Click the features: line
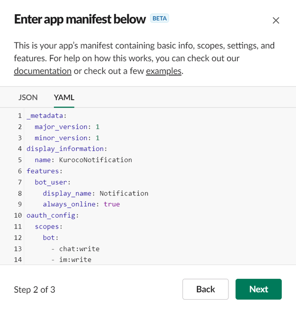 [44, 171]
